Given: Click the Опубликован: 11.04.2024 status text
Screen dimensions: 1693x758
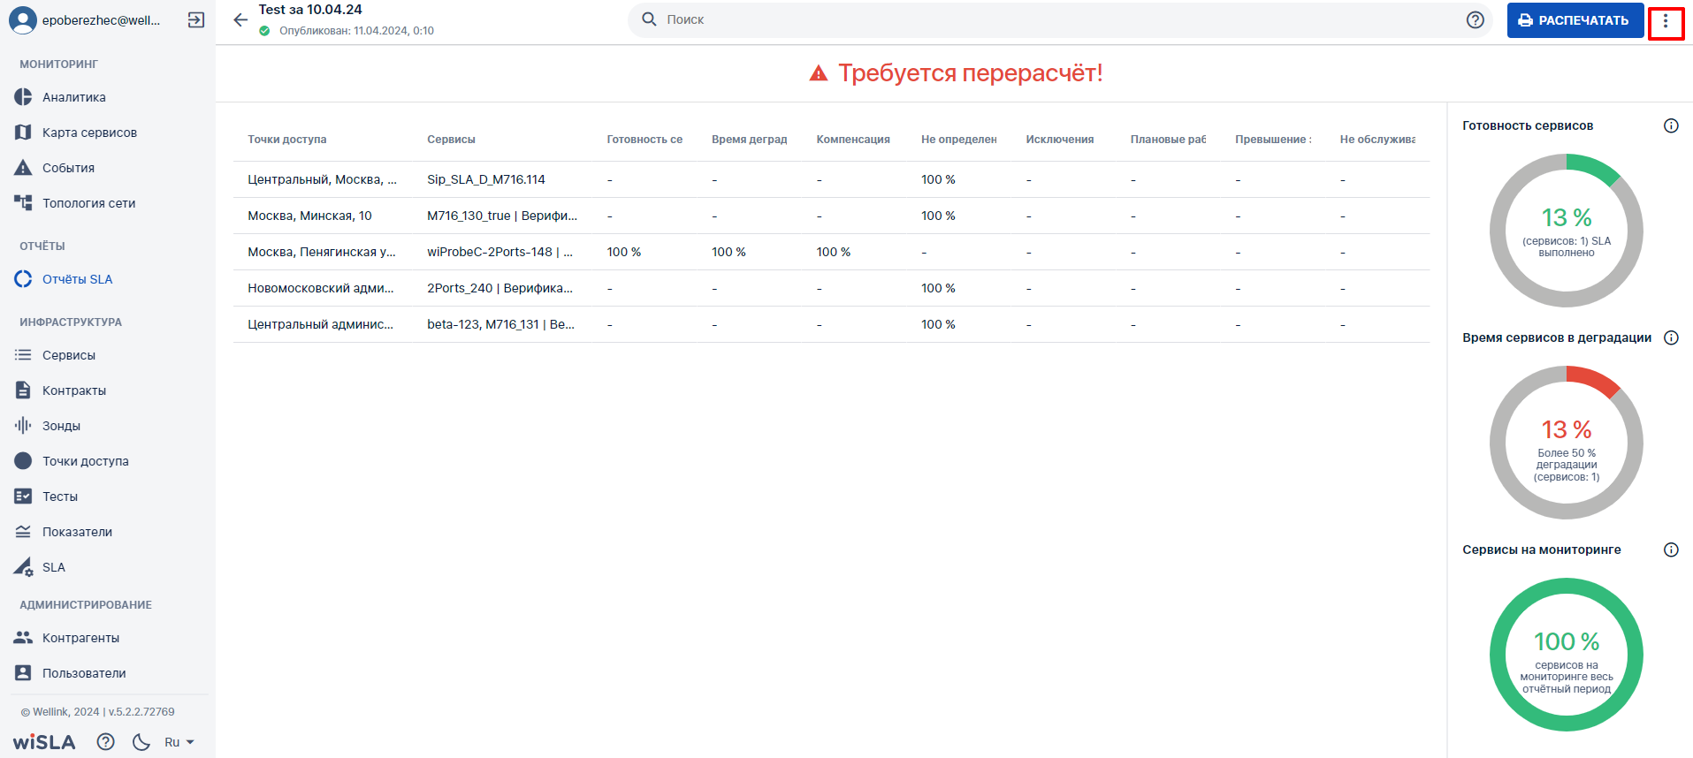Looking at the screenshot, I should pyautogui.click(x=356, y=31).
